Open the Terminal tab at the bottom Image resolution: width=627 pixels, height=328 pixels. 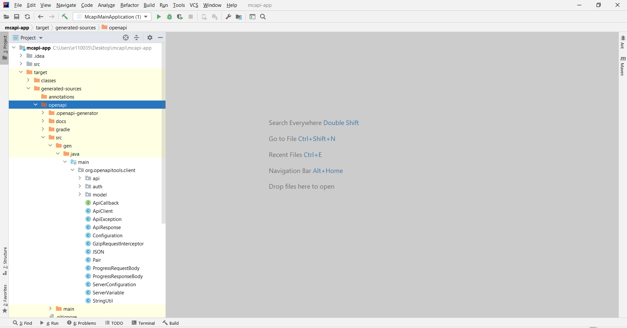tap(143, 323)
